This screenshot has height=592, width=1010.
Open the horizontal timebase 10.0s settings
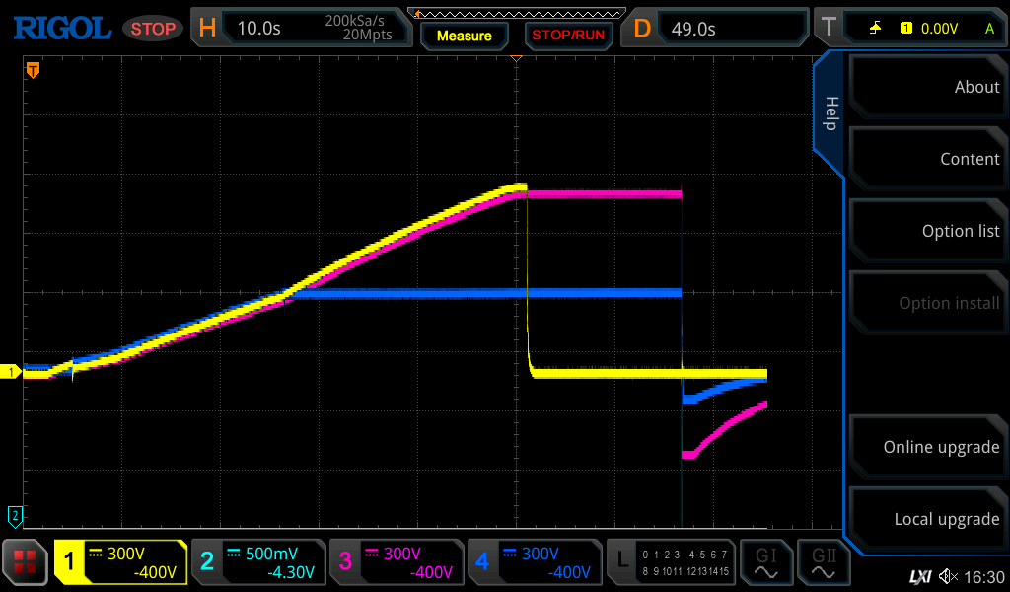(301, 29)
